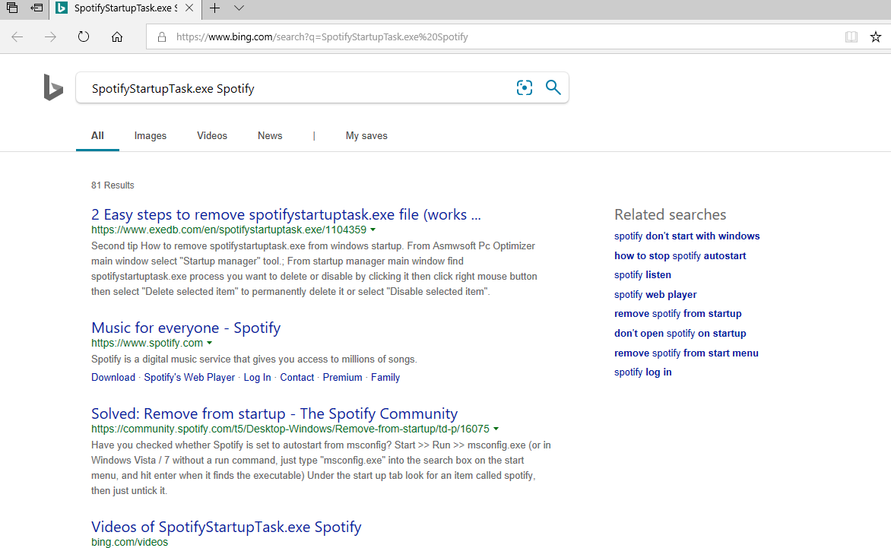Show tab previews chevron
This screenshot has height=548, width=891.
(x=239, y=8)
